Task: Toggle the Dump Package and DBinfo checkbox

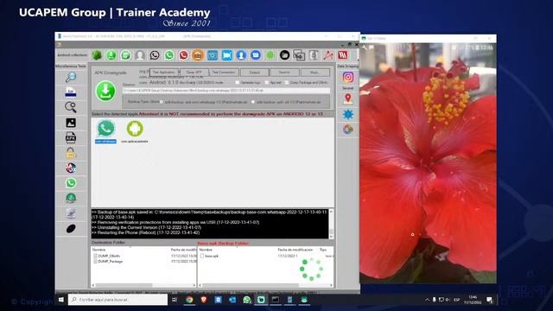Action: point(287,83)
